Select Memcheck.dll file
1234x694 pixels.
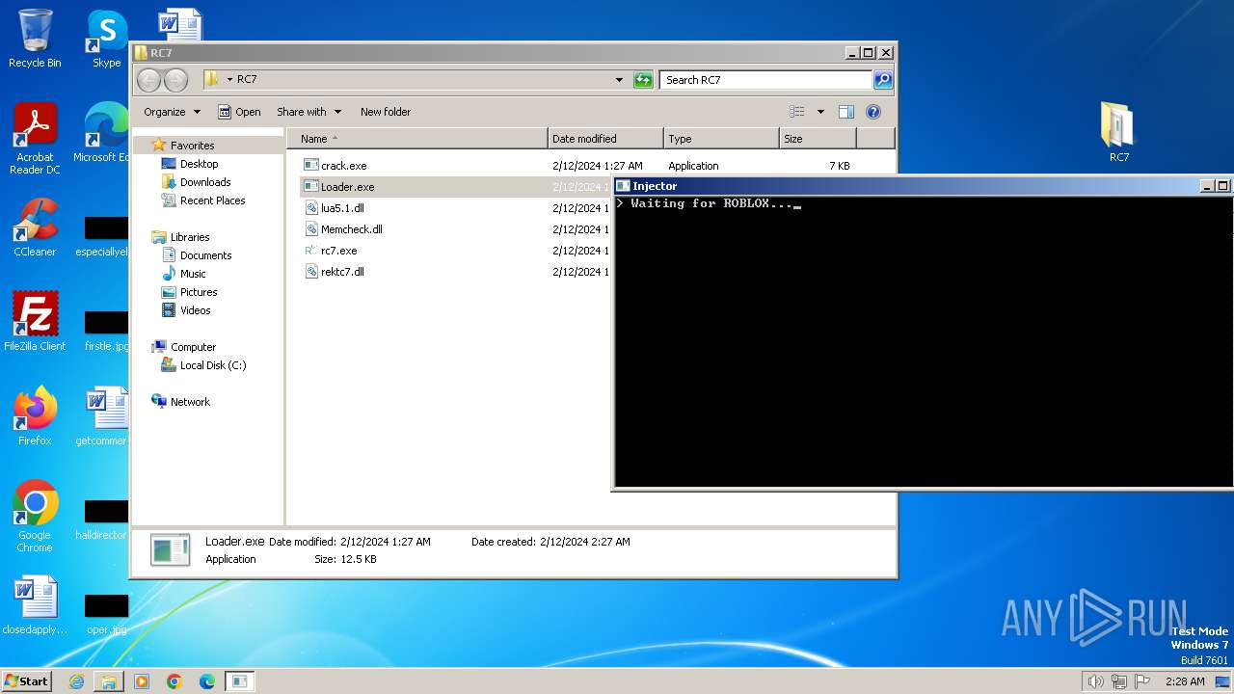(x=343, y=229)
